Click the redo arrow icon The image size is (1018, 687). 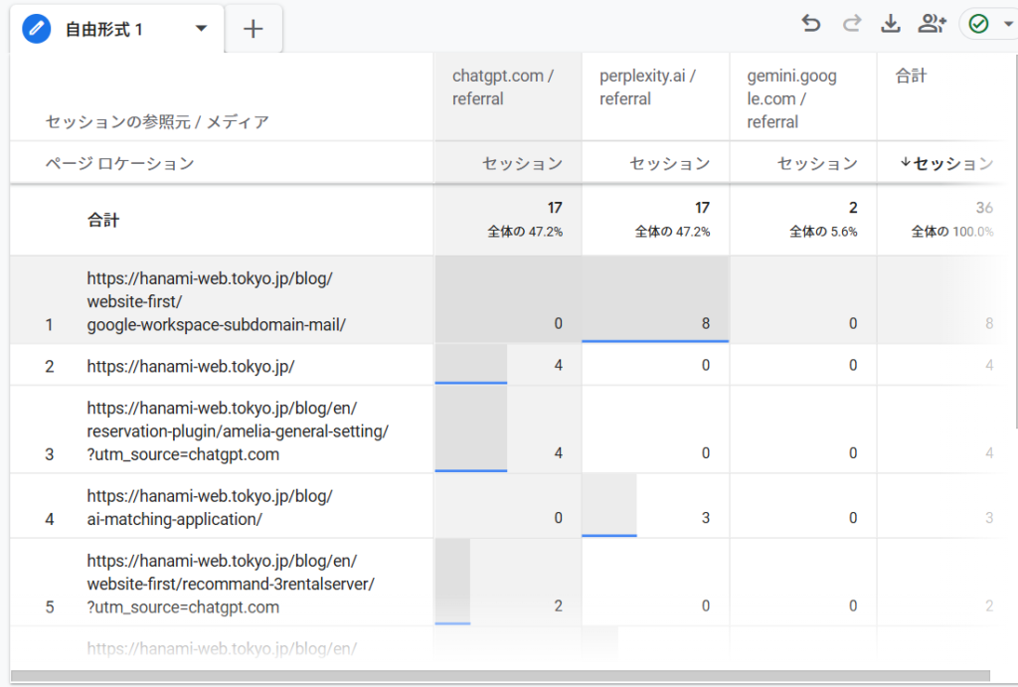coord(851,24)
